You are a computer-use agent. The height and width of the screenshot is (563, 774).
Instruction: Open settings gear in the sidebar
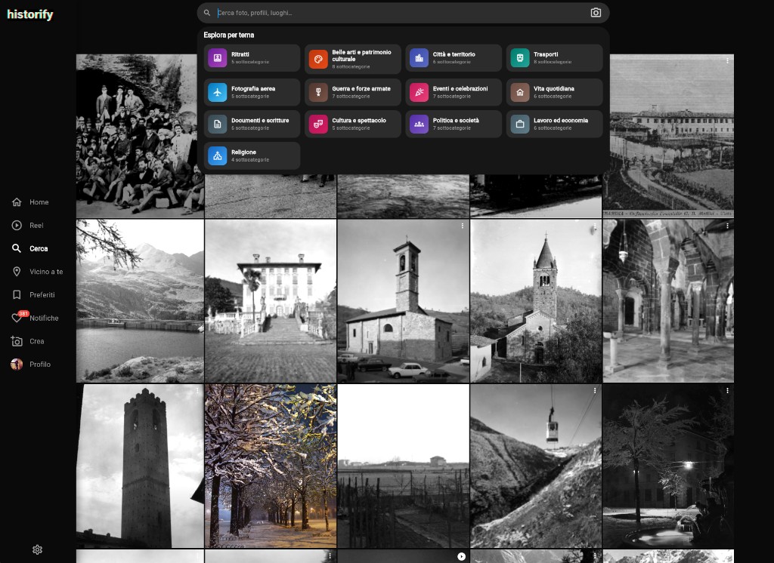click(38, 549)
